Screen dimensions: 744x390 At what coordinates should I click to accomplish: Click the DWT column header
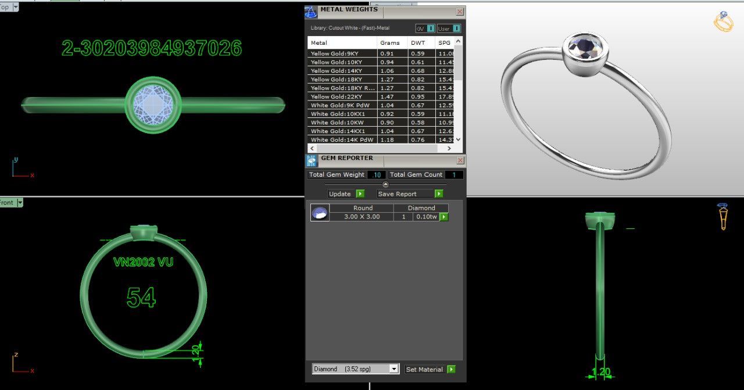[421, 42]
